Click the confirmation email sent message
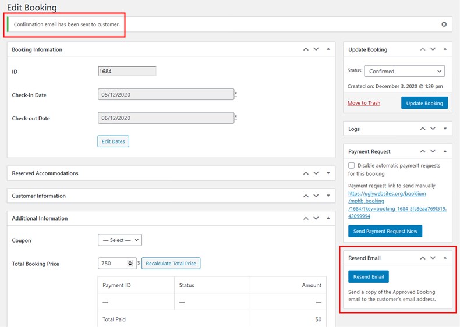Viewport: 460px width, 327px height. pos(67,24)
